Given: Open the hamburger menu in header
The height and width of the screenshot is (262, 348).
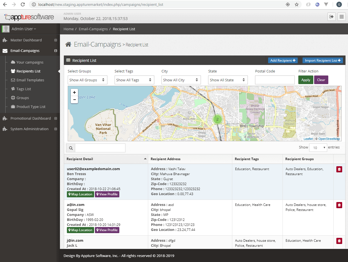Looking at the screenshot, I should [x=342, y=17].
